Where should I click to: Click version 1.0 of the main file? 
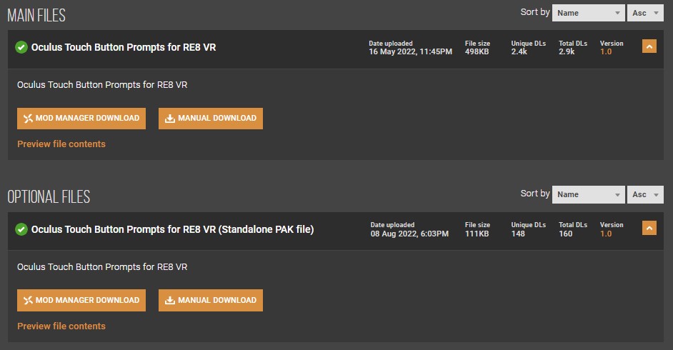pyautogui.click(x=606, y=52)
